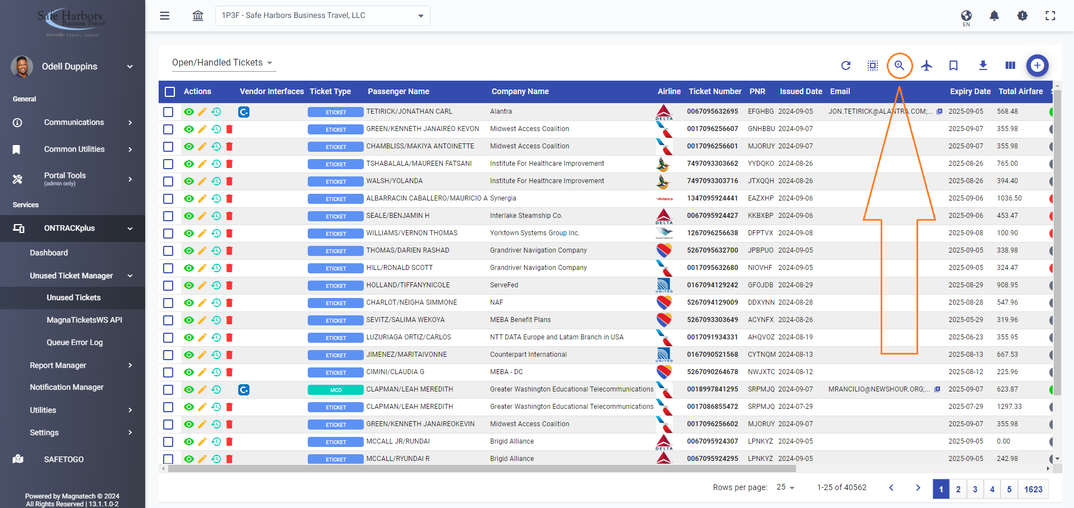Image resolution: width=1074 pixels, height=508 pixels.
Task: Click the download icon above table
Action: [983, 66]
